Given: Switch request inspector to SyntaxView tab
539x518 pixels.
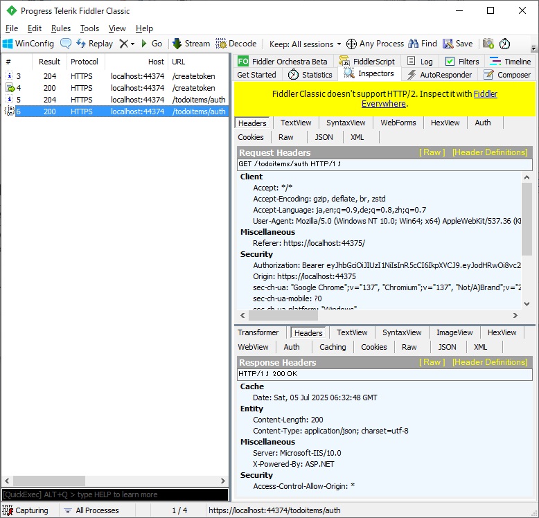Looking at the screenshot, I should [346, 123].
